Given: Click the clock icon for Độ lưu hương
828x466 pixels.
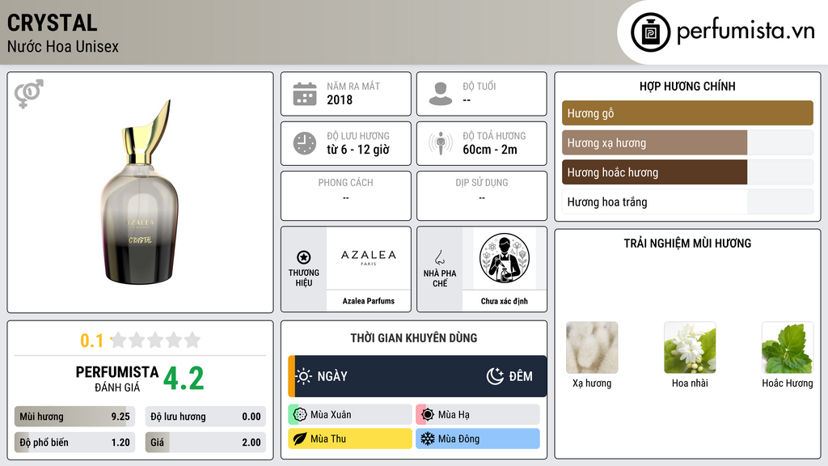Looking at the screenshot, I should [x=305, y=143].
